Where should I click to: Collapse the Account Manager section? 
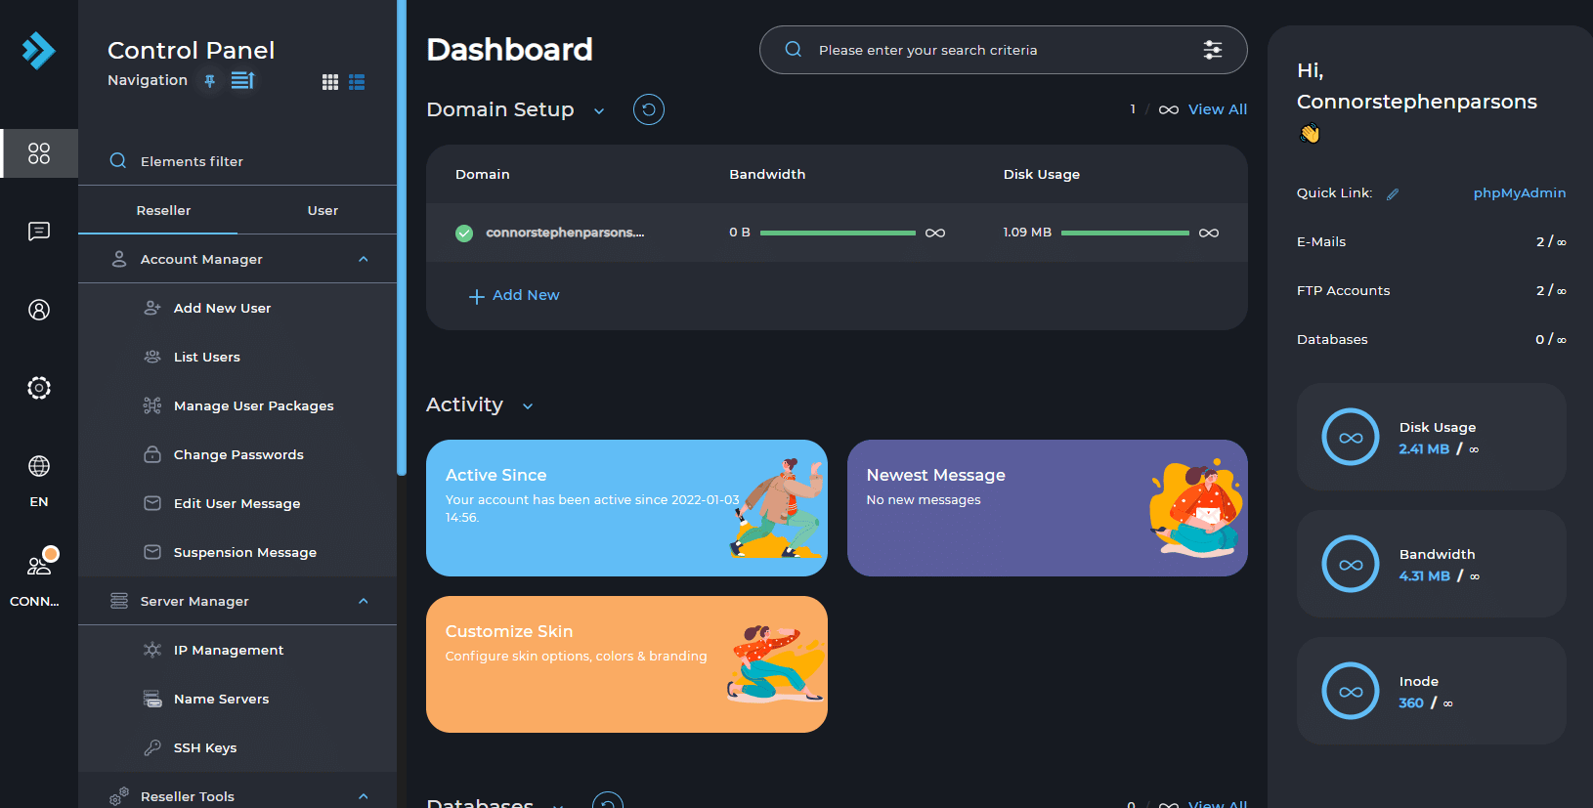[364, 259]
